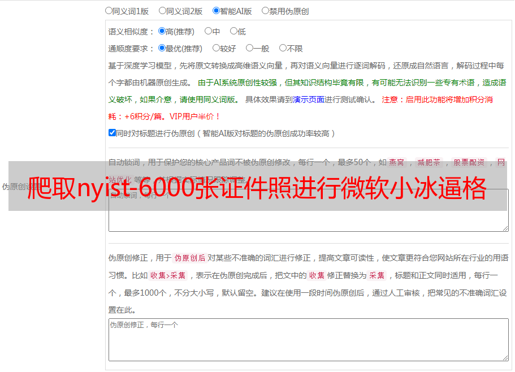
Task: Click the 减肥茶 example keyword tag
Action: pos(429,162)
